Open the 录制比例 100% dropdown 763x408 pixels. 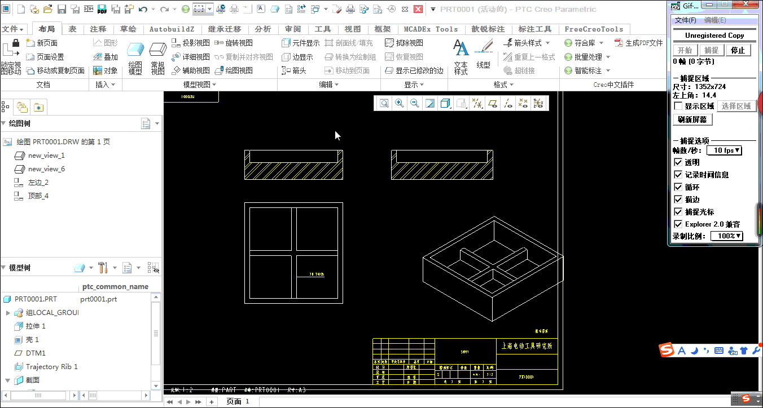727,236
